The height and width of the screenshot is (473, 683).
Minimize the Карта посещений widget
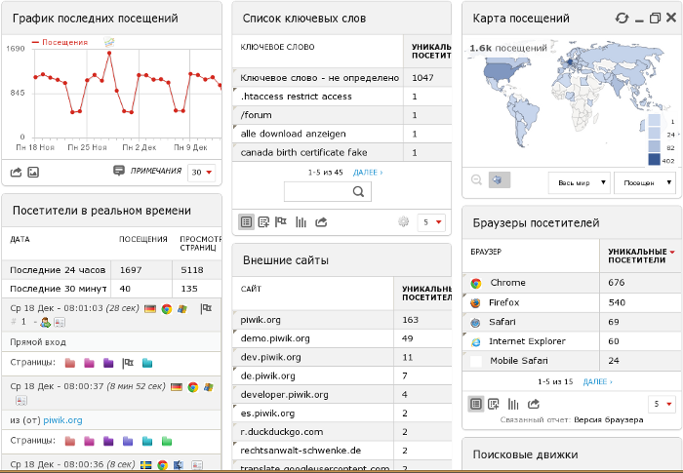(639, 19)
